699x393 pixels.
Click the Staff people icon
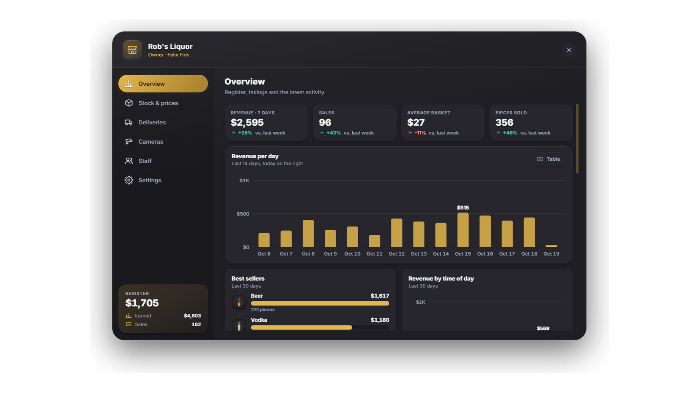pos(129,161)
